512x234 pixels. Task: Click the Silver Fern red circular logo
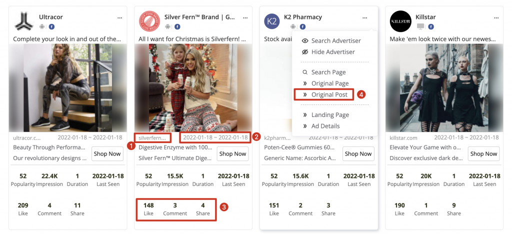click(x=149, y=21)
